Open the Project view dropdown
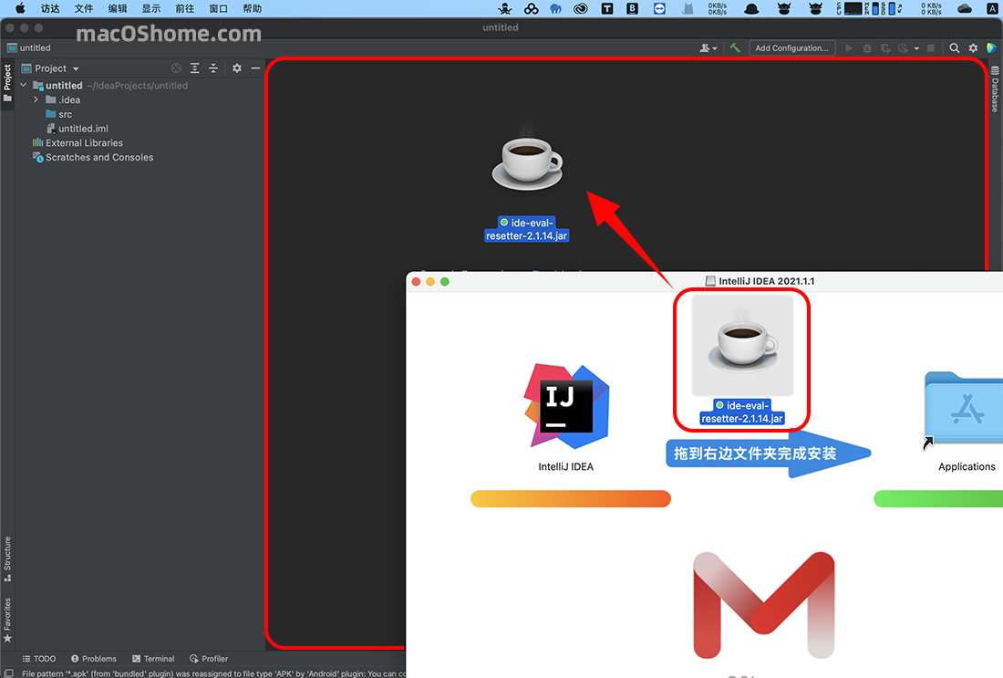The width and height of the screenshot is (1003, 678). coord(50,68)
